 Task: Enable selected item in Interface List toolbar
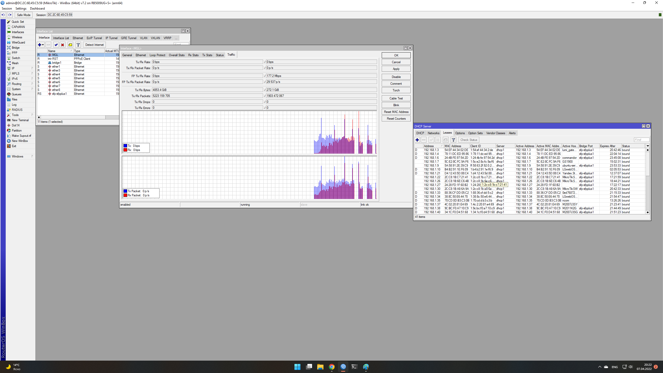[x=56, y=45]
